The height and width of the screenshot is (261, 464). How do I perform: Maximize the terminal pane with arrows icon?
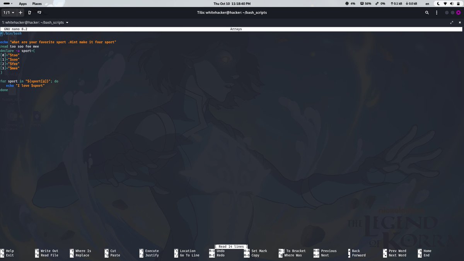(x=452, y=22)
